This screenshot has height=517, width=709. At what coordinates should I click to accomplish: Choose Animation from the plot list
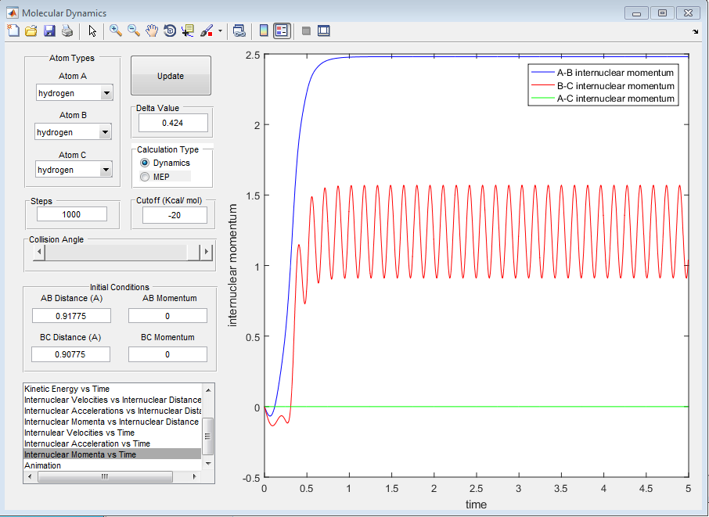pos(43,465)
